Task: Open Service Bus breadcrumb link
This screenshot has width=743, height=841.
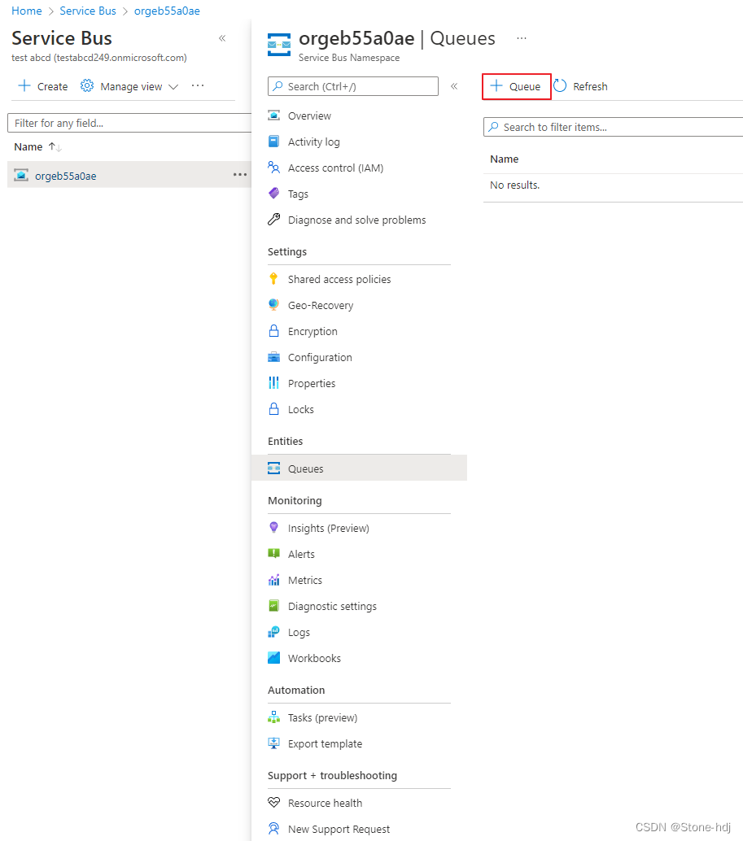Action: coord(88,11)
